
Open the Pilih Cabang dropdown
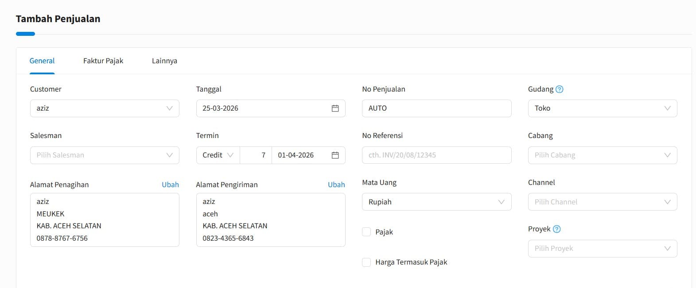pos(602,155)
